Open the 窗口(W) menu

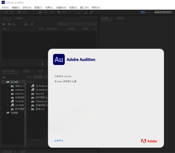(85, 8)
